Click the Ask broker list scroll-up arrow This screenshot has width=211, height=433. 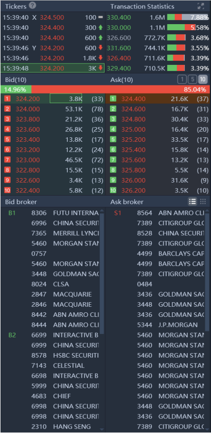(x=207, y=211)
